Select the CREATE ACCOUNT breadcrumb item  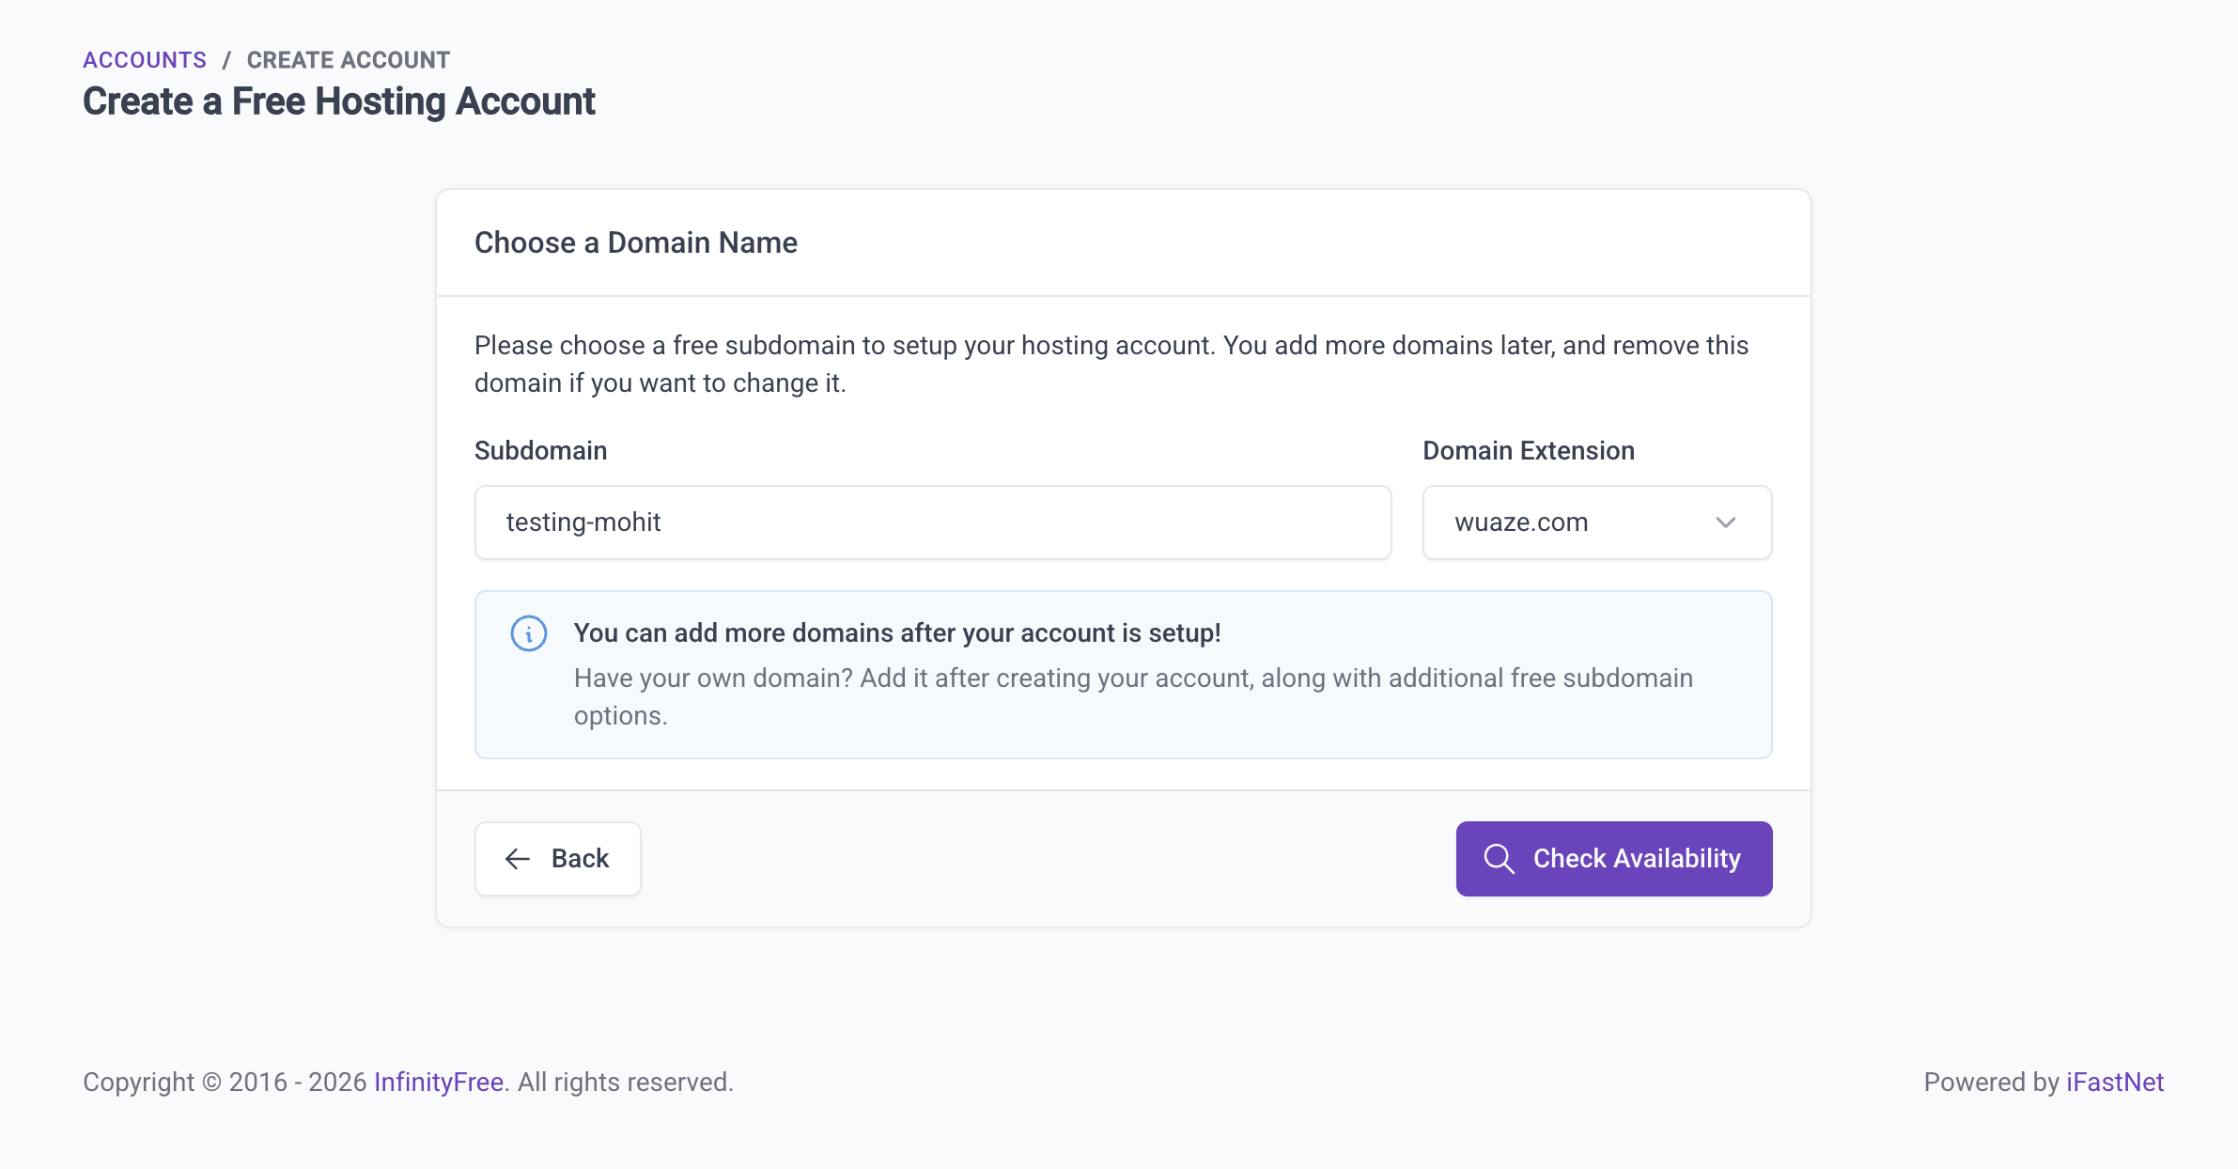pyautogui.click(x=349, y=60)
